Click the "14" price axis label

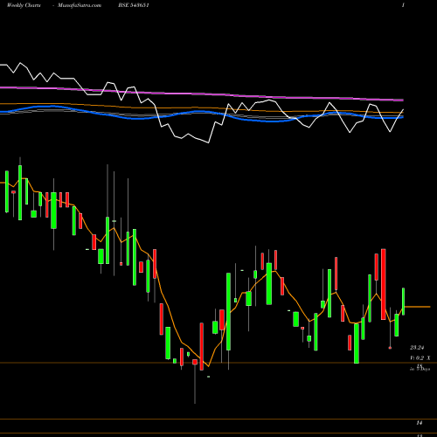click(420, 422)
